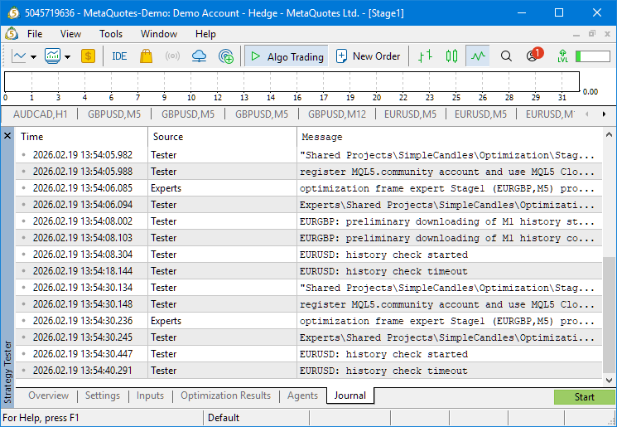Screen dimensions: 617x427
Task: Click the MetaTrader logo in menu bar
Action: click(12, 34)
